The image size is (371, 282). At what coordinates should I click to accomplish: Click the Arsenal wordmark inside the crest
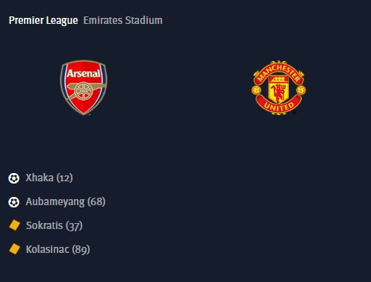84,74
